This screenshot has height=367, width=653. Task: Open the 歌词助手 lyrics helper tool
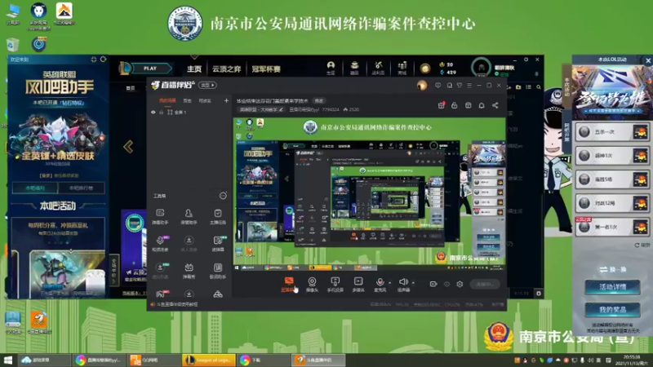click(x=218, y=271)
